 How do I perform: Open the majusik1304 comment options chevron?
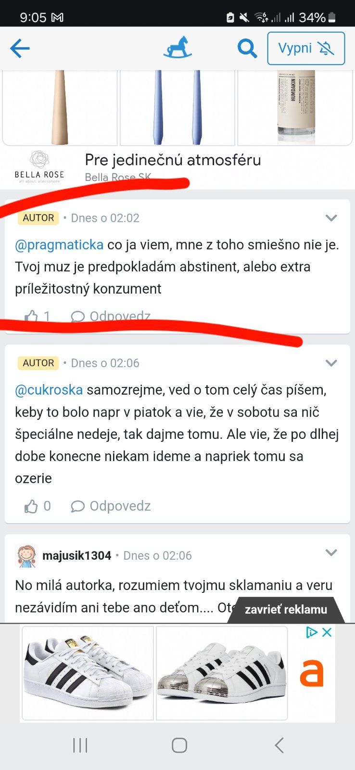331,552
